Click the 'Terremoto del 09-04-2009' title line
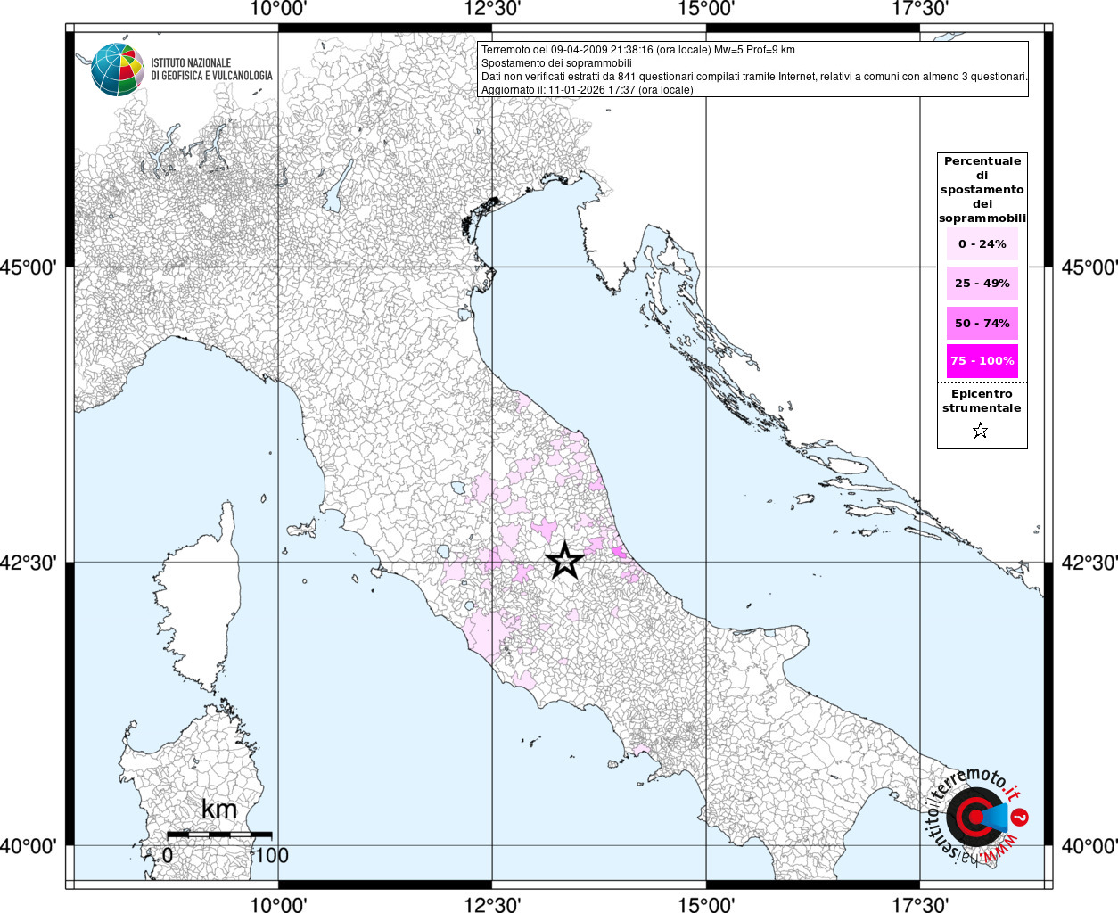Screen dimensions: 1118x913 tap(638, 50)
